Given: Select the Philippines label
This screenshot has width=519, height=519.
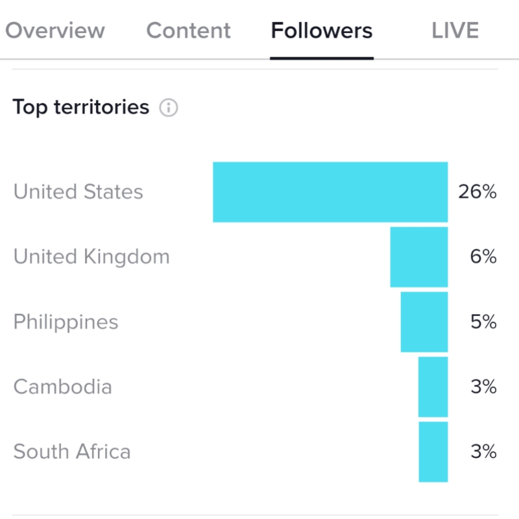Looking at the screenshot, I should pyautogui.click(x=66, y=322).
